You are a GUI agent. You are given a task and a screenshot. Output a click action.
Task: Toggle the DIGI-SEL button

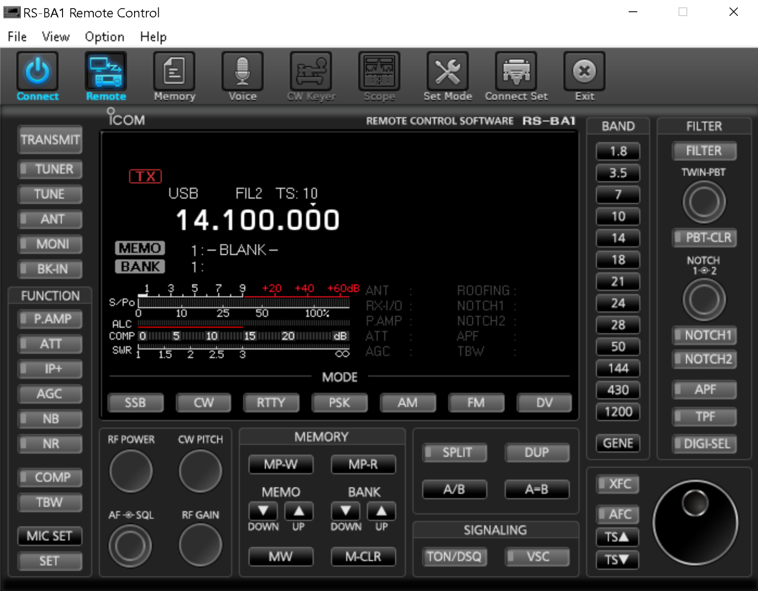point(704,444)
